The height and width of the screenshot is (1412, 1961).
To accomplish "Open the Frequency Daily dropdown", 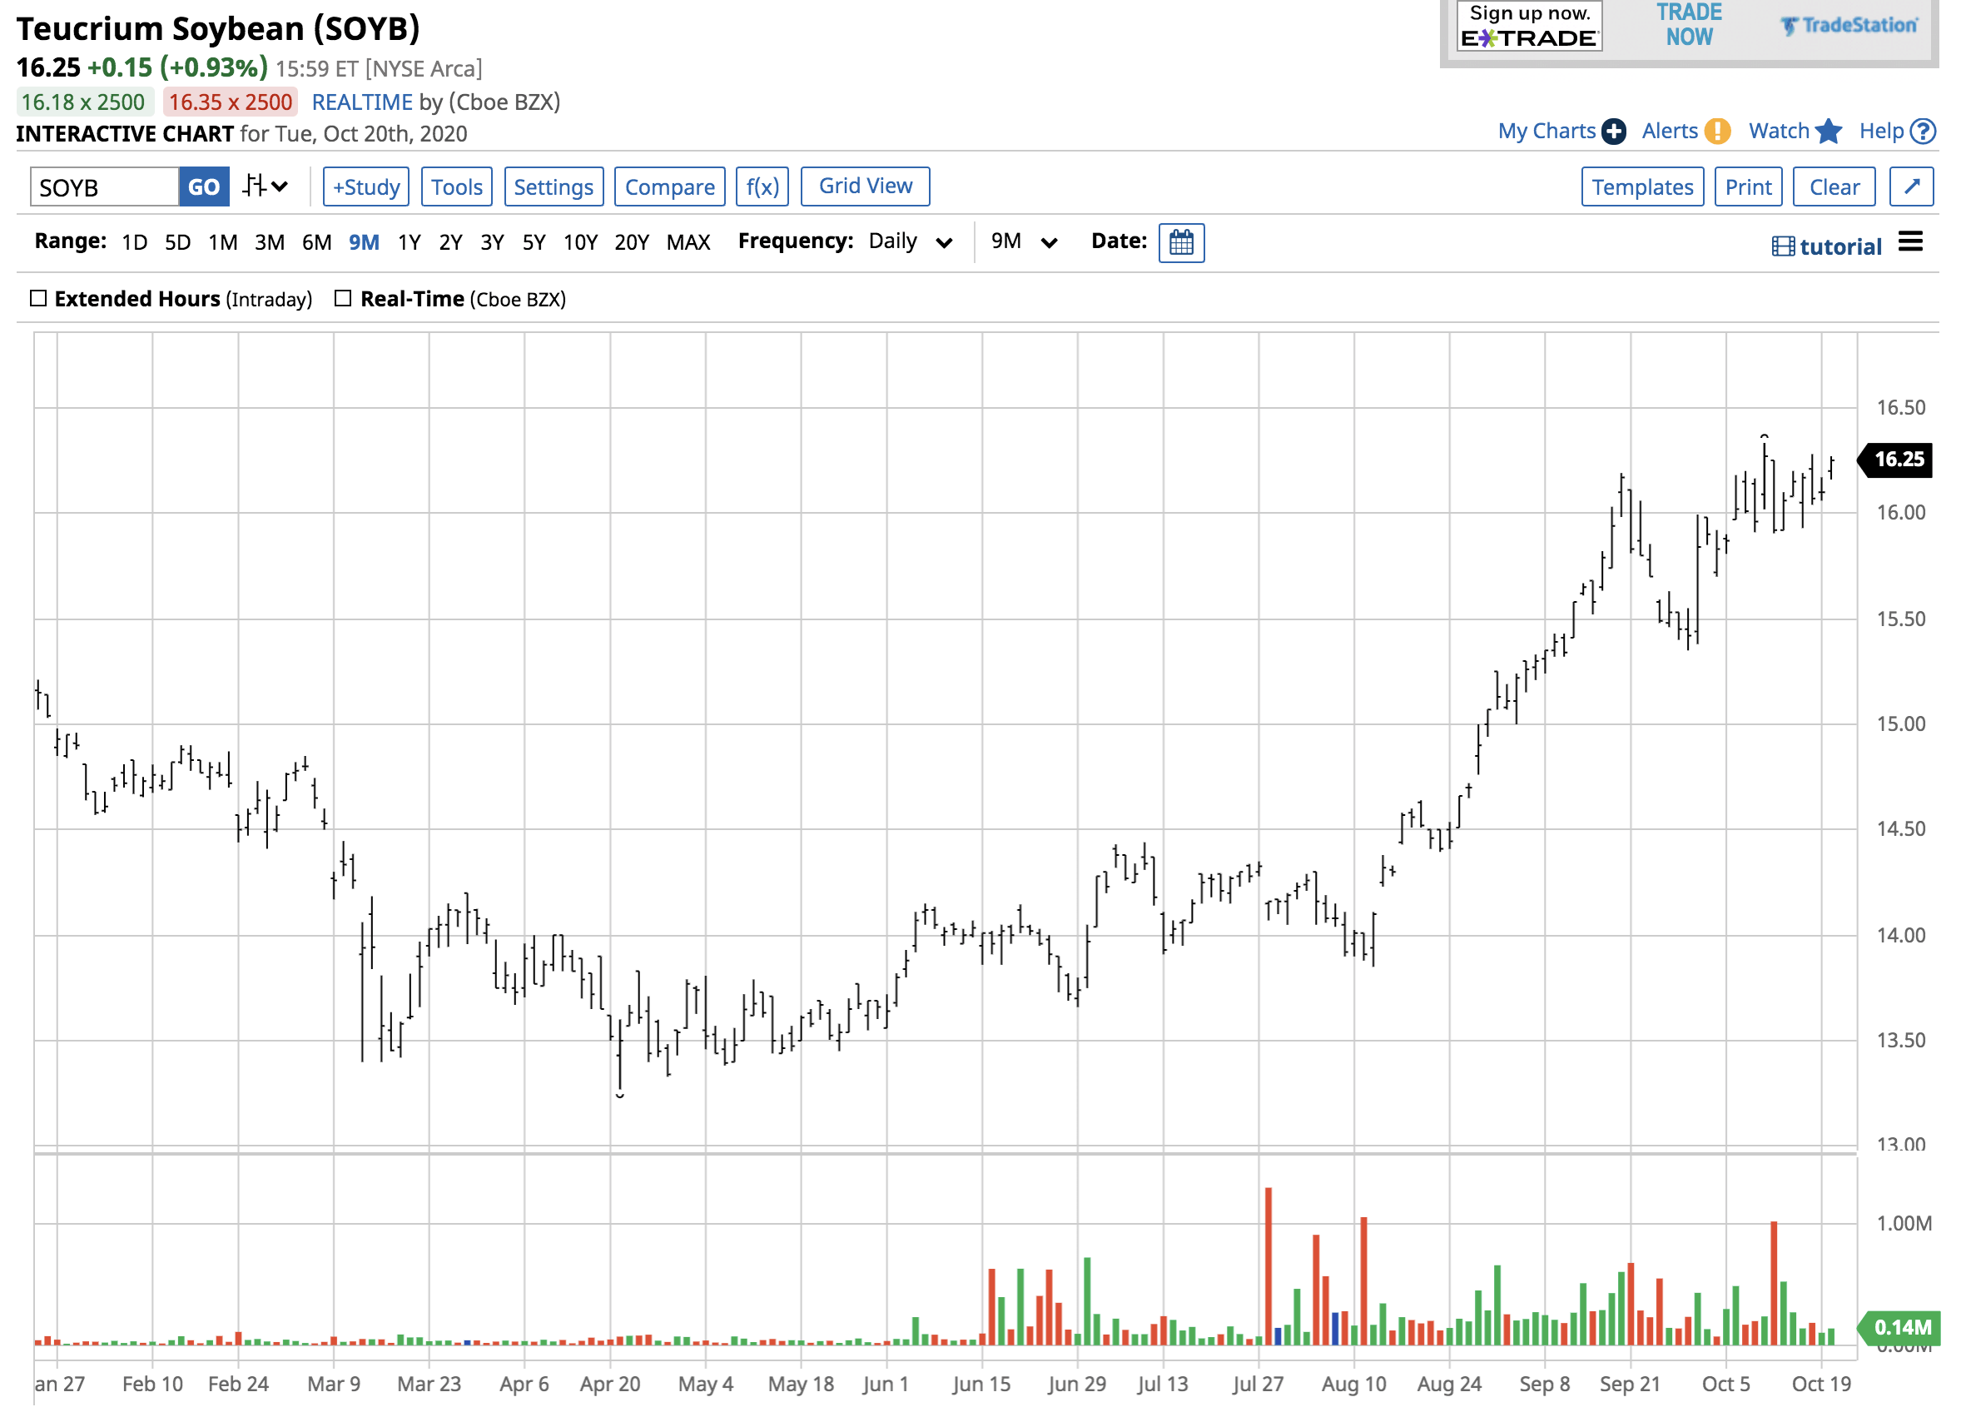I will 911,241.
